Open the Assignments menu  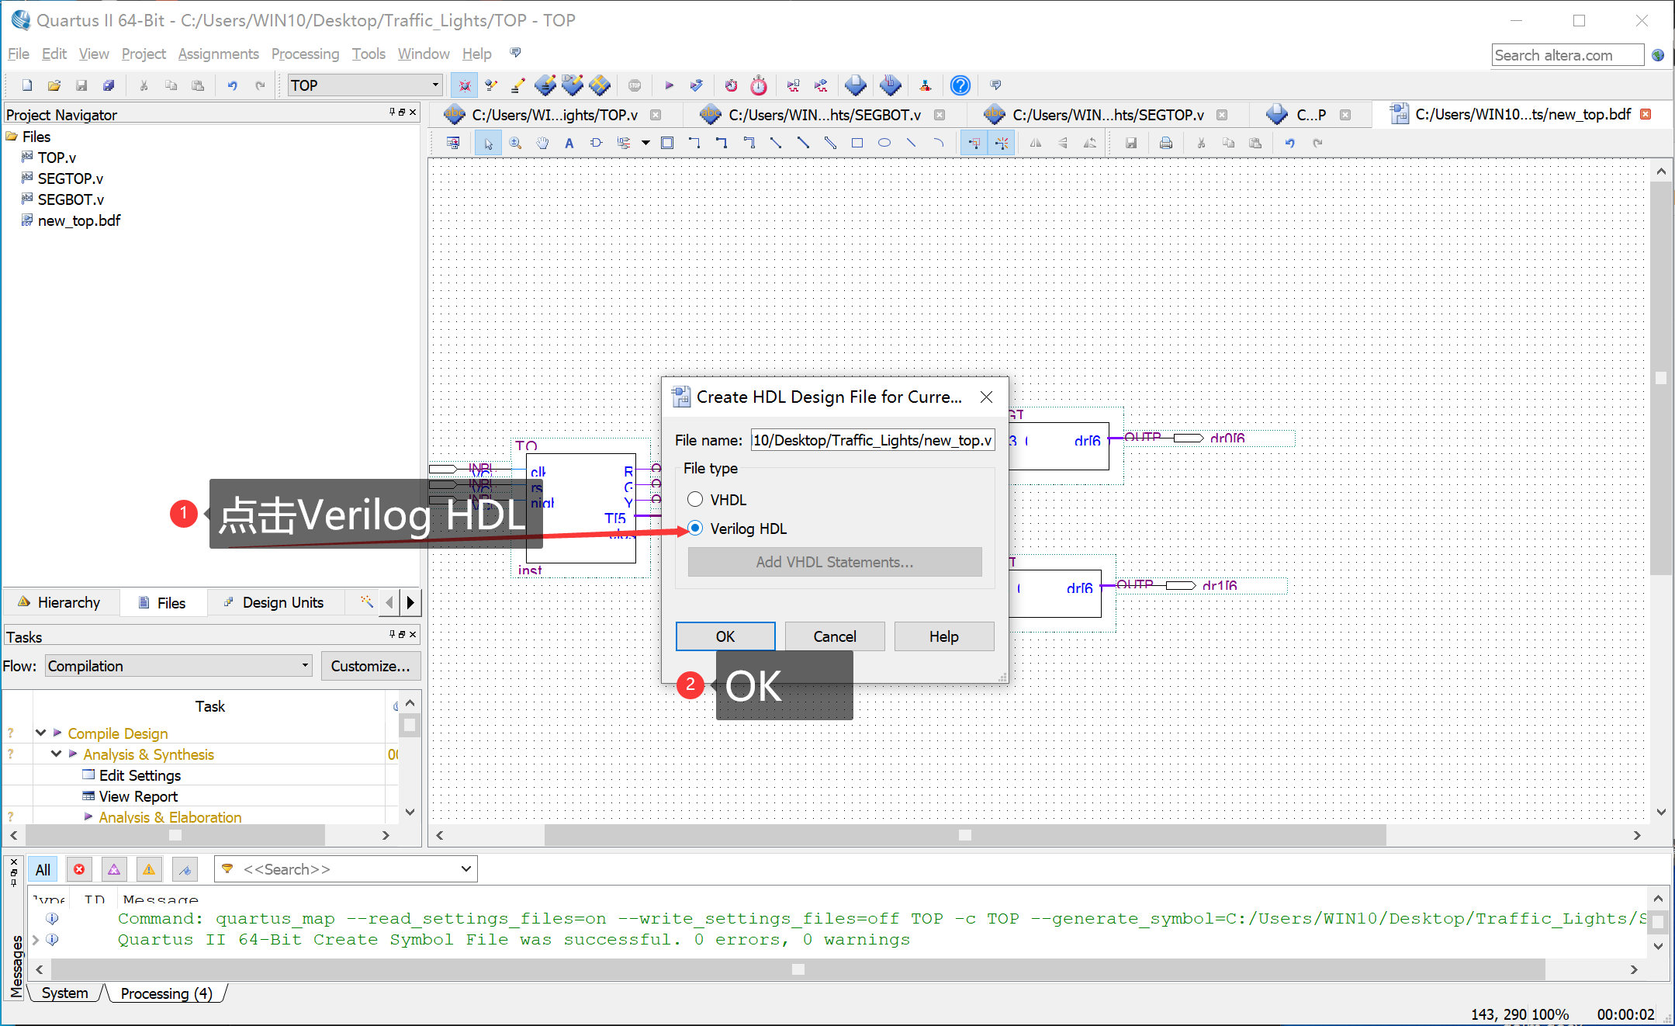coord(218,54)
